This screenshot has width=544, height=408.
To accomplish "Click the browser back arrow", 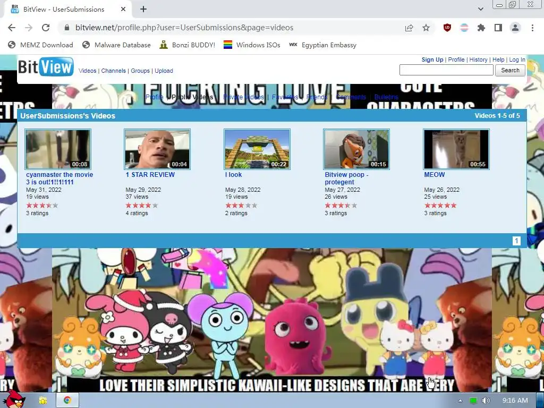I will click(12, 28).
